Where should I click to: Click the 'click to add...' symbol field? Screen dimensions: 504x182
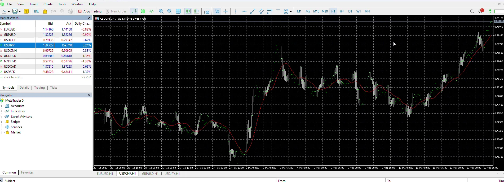tap(13, 77)
